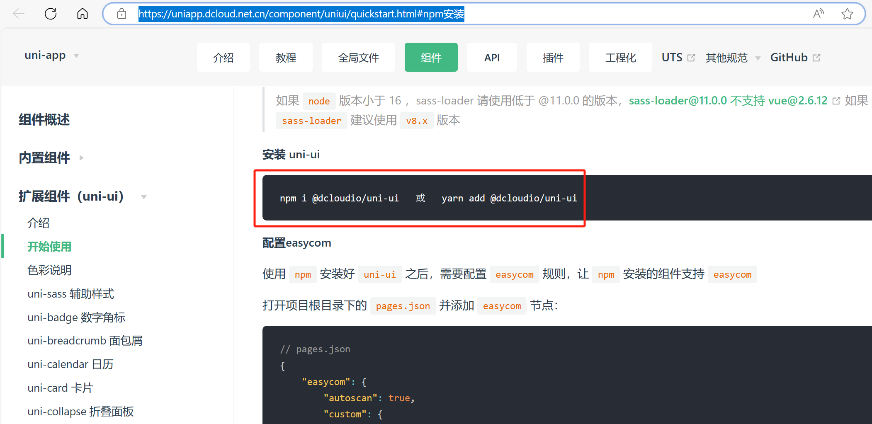Open 组件概述 in the sidebar
The image size is (872, 424).
[x=44, y=120]
